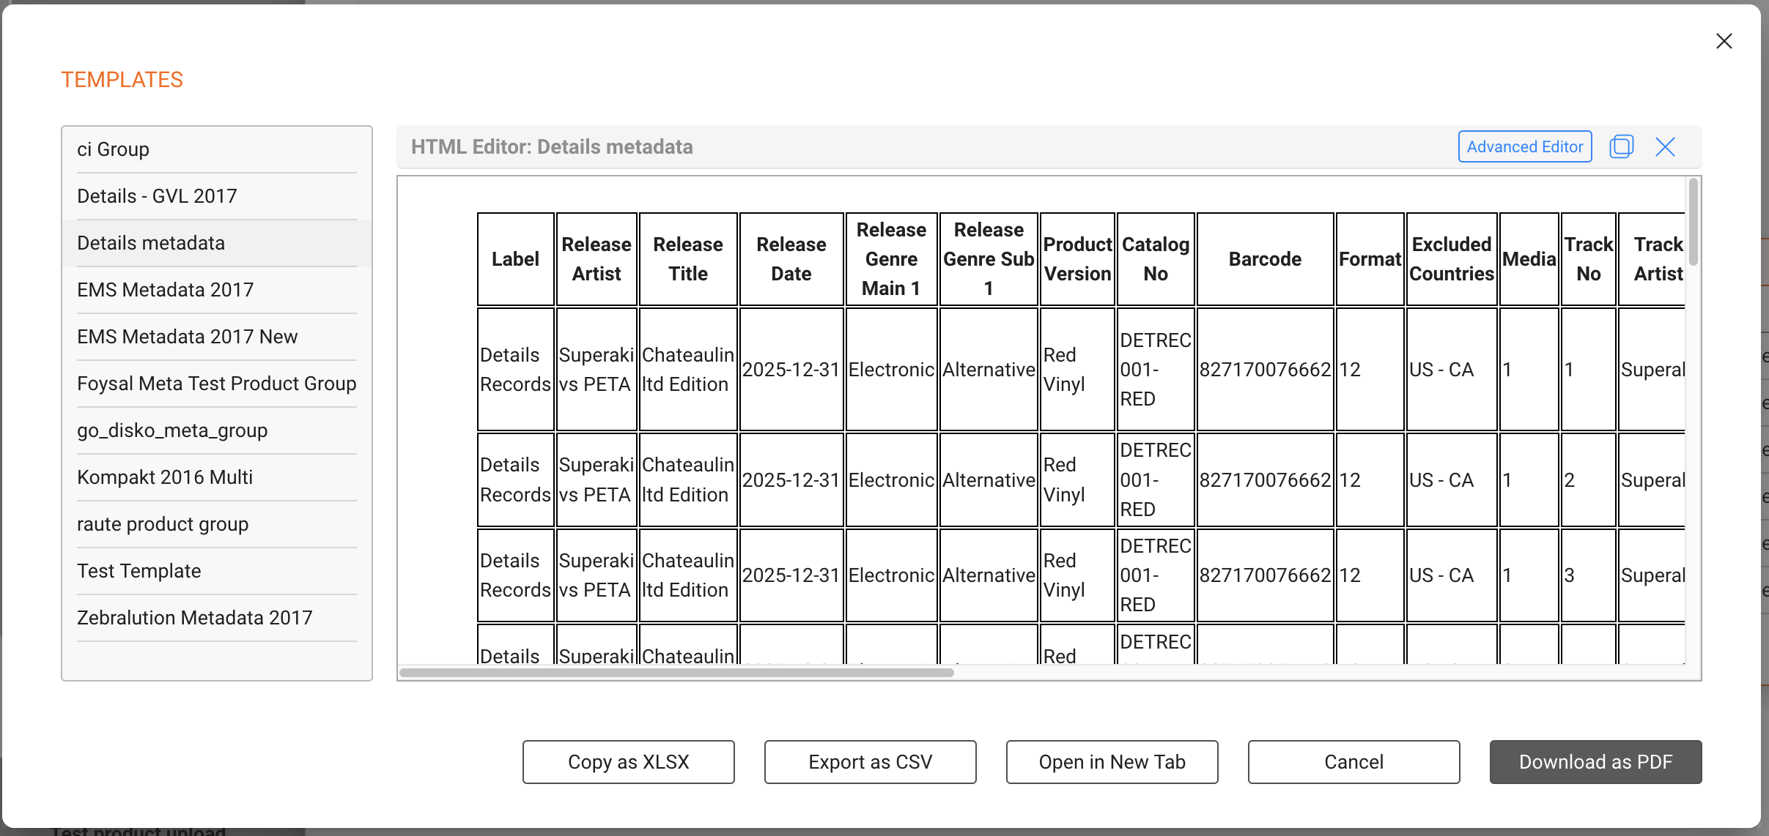Open go_disko_meta_group template
Image resolution: width=1769 pixels, height=836 pixels.
point(217,430)
